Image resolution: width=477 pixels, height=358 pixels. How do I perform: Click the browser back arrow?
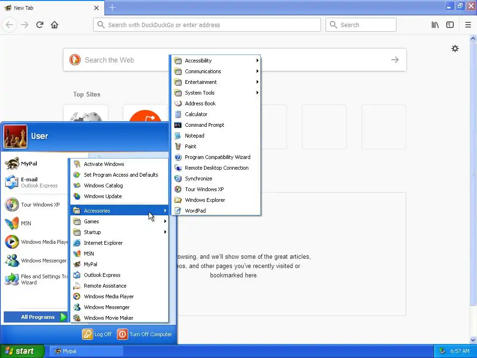point(9,25)
